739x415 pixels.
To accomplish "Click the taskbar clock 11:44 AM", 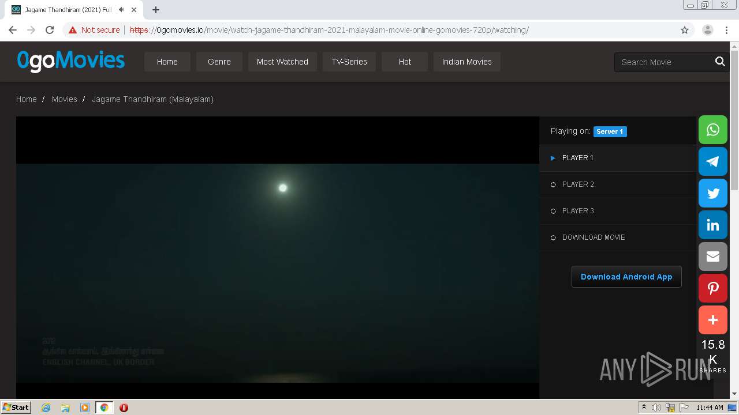I will point(710,408).
